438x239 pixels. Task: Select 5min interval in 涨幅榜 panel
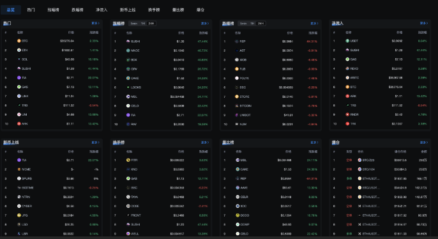pyautogui.click(x=134, y=24)
